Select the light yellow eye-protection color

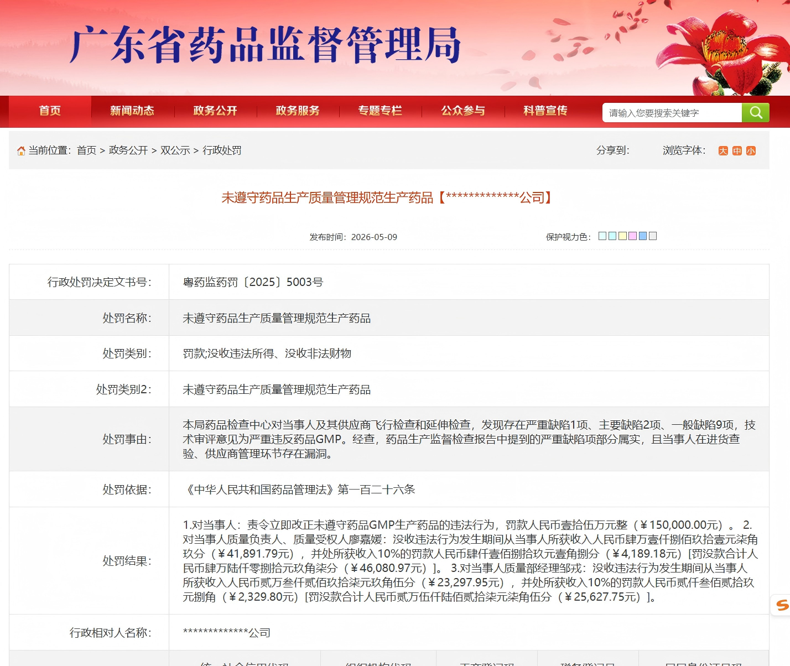(622, 236)
